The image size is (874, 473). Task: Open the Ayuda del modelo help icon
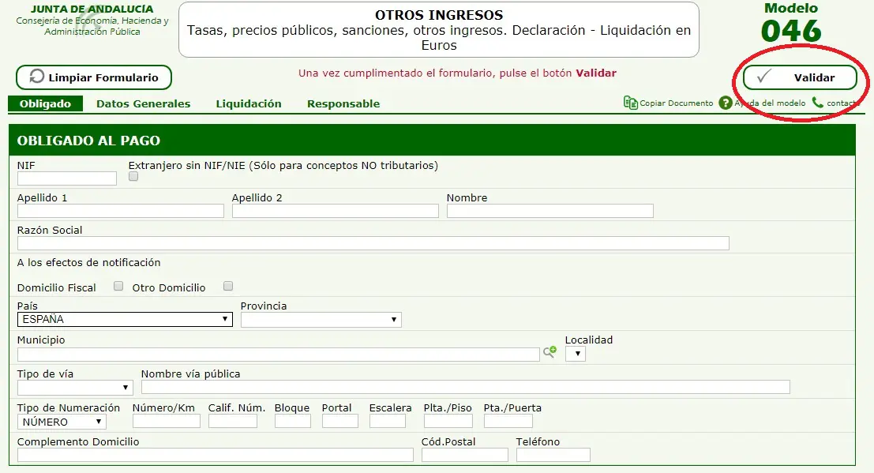pyautogui.click(x=726, y=103)
